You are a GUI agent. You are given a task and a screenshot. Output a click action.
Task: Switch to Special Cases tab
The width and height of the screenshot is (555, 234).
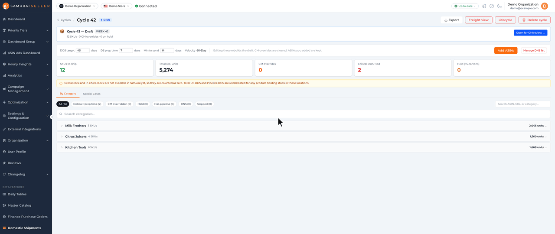point(91,94)
